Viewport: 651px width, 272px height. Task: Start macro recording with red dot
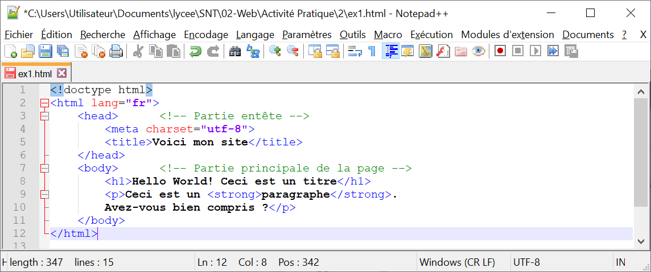500,51
